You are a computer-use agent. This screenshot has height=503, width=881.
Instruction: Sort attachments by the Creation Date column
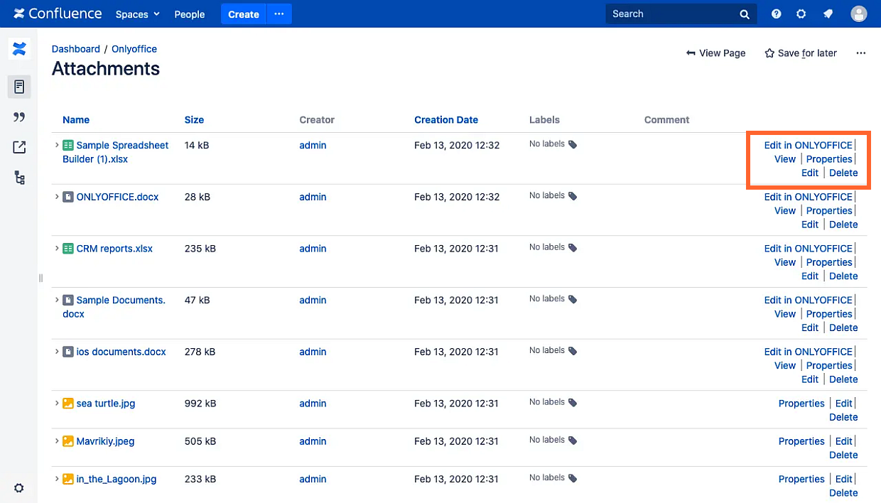point(445,120)
